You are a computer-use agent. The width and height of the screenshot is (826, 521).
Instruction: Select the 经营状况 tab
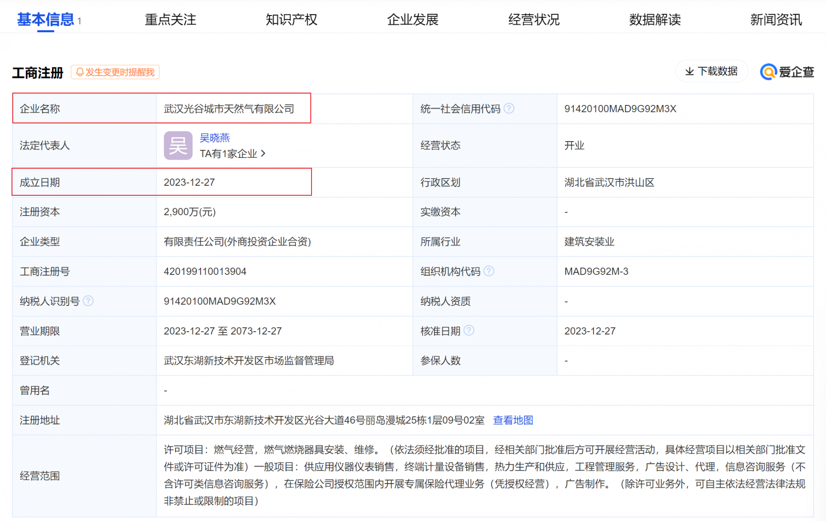coord(534,19)
